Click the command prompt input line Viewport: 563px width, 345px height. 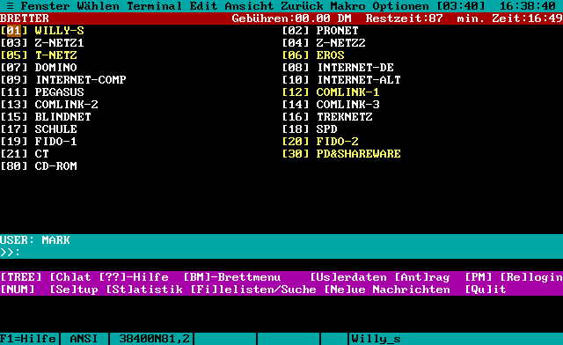point(281,253)
